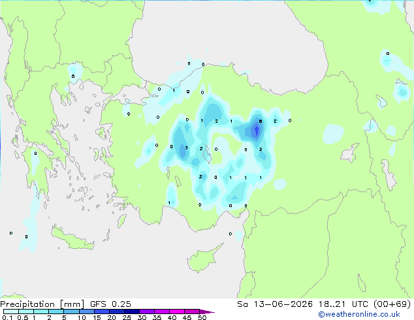The height and width of the screenshot is (320, 414).
Task: Click the 0.1–0.5 mm palest legend swatch
Action: (x=11, y=312)
